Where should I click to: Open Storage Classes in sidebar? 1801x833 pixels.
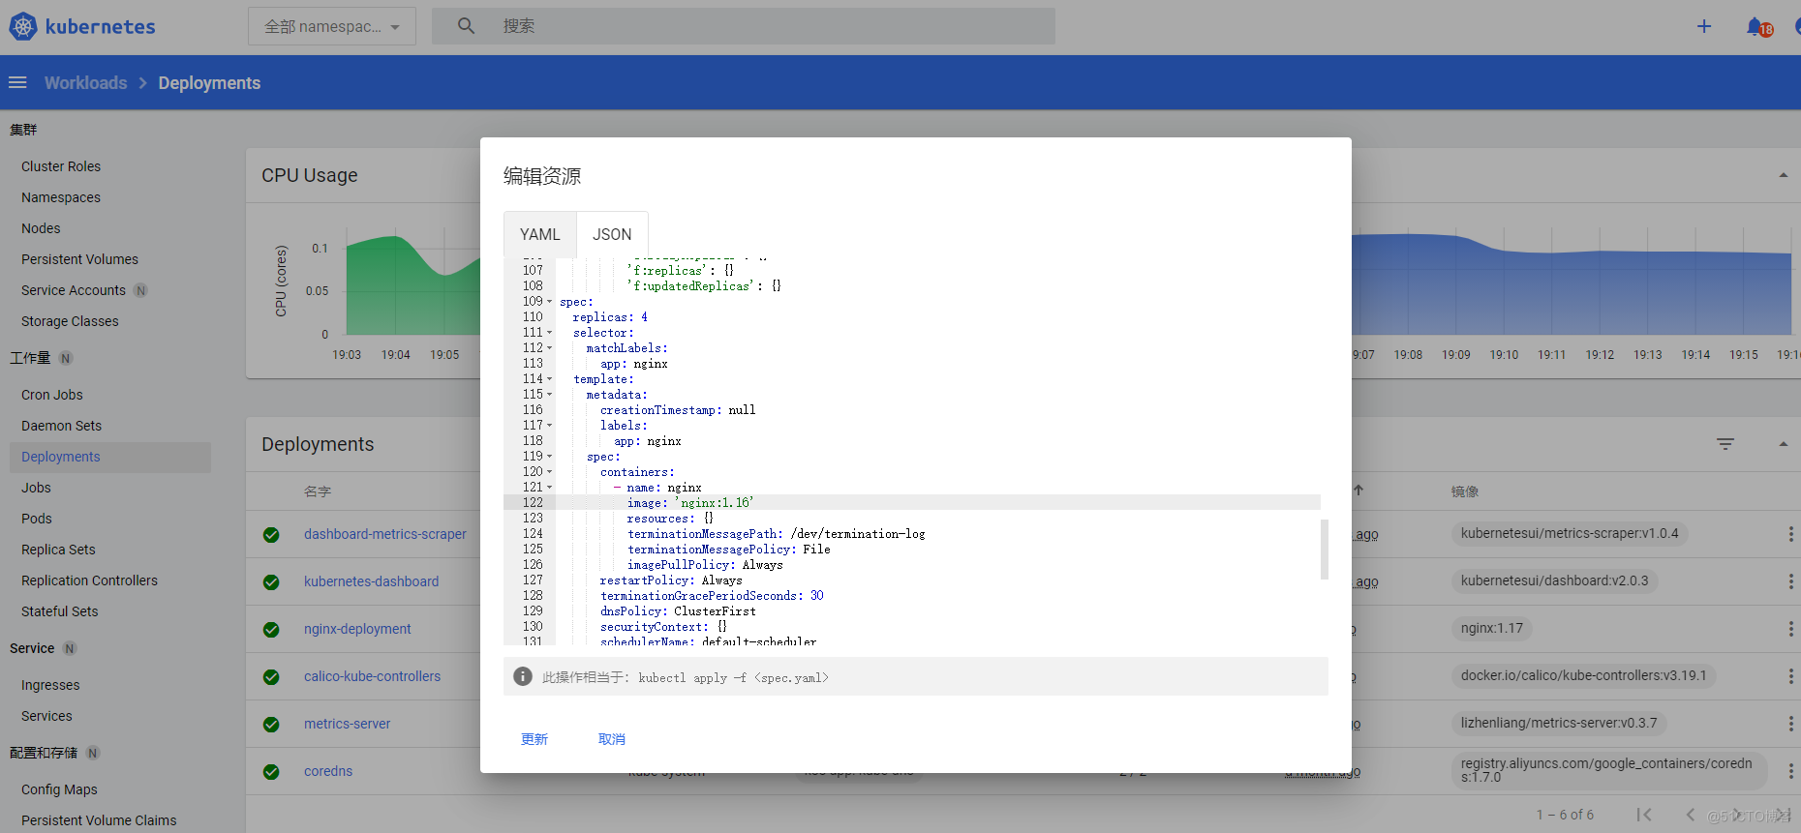point(70,321)
